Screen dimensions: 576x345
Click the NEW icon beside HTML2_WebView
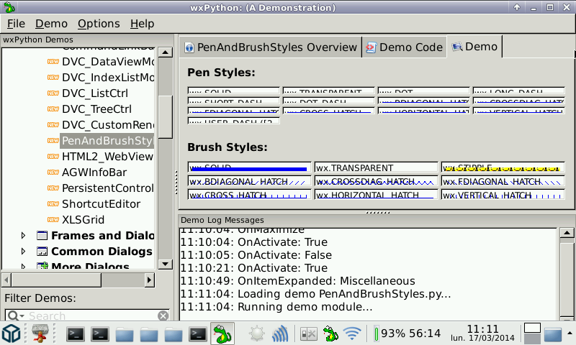(53, 156)
